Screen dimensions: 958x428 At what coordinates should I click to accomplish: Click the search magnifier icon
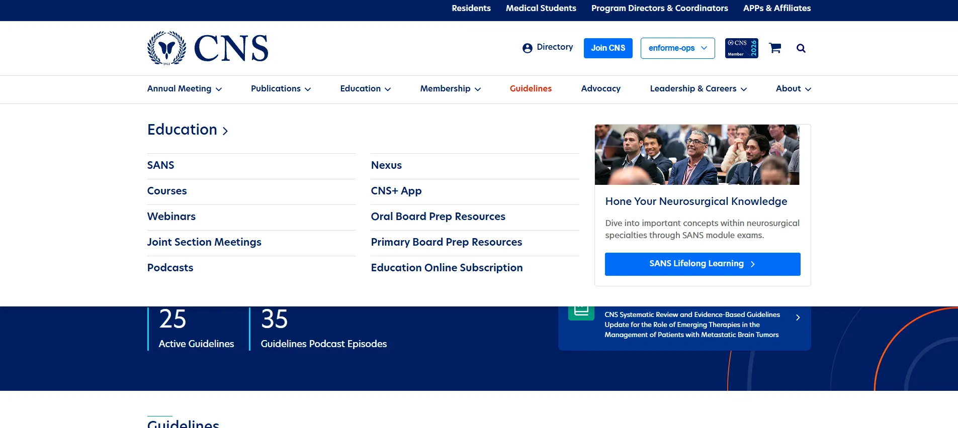pyautogui.click(x=801, y=48)
